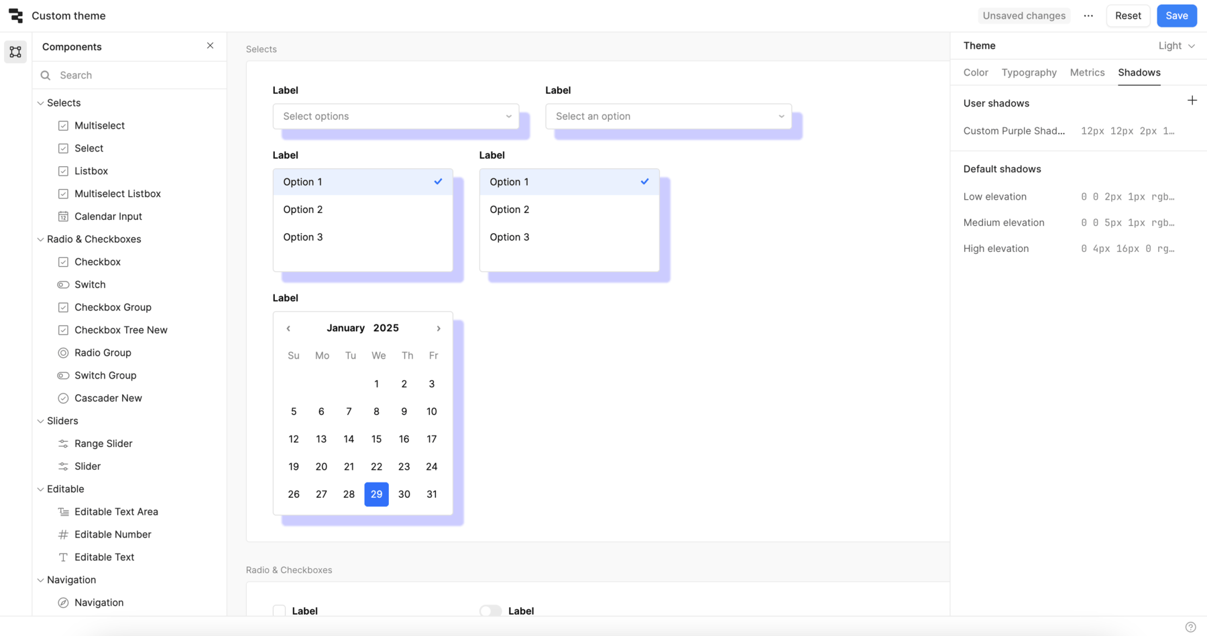Click the Save button
The height and width of the screenshot is (636, 1207).
tap(1176, 15)
